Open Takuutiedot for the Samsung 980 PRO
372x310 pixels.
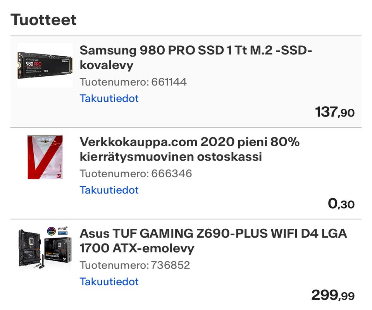pyautogui.click(x=109, y=98)
